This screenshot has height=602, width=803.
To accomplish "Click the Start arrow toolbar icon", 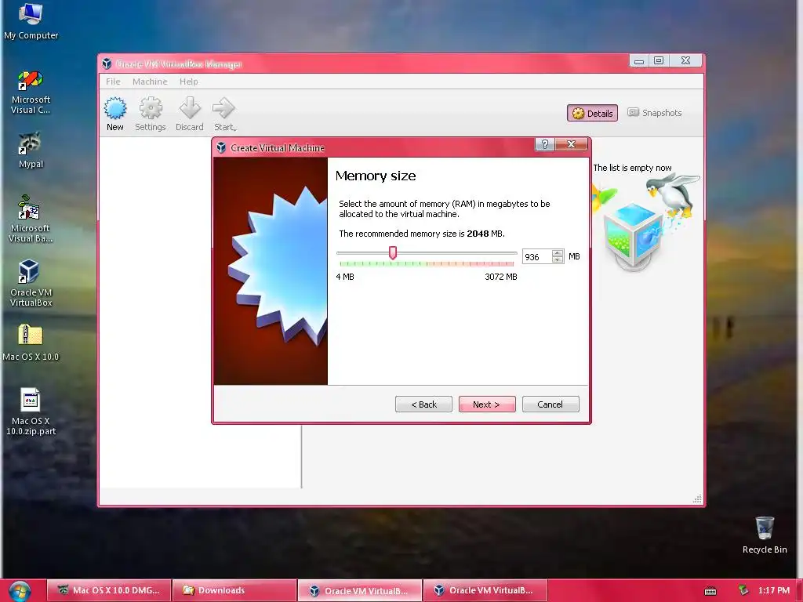I will [x=224, y=114].
